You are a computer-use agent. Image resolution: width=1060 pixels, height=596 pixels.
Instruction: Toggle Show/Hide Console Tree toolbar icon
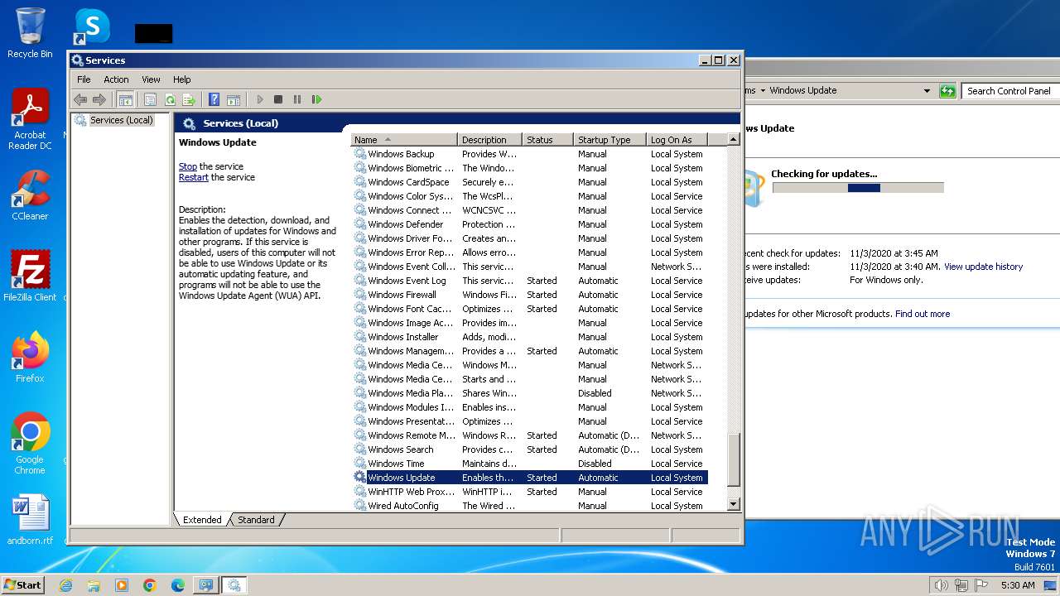pos(125,99)
